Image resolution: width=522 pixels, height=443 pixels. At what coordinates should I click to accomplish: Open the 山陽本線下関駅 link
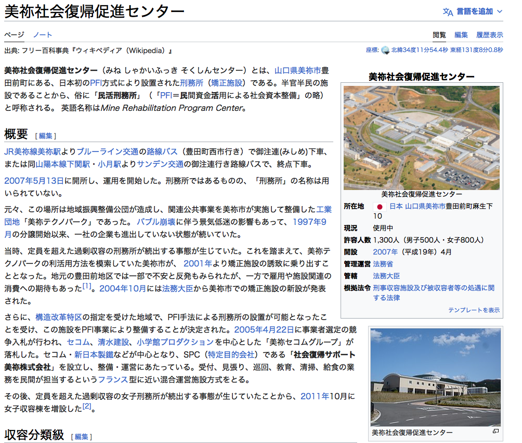tap(62, 164)
